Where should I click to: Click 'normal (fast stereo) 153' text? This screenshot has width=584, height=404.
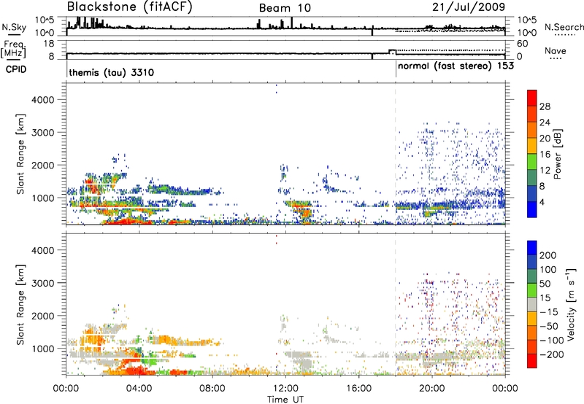click(x=456, y=66)
